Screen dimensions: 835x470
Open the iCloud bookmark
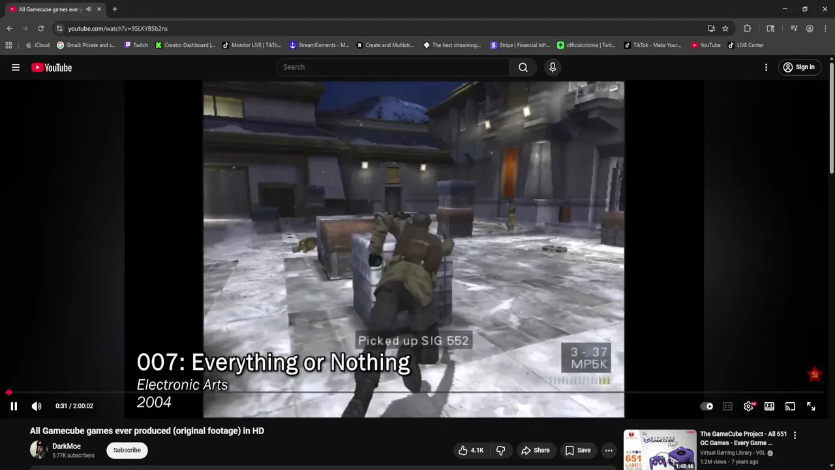(x=37, y=45)
